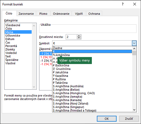Choose $ Angličtina (Hongkong, OAO)
Viewport: 141px width, 124px height.
tap(92, 93)
